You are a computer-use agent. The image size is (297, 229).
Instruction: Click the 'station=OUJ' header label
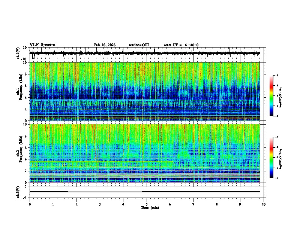point(139,45)
